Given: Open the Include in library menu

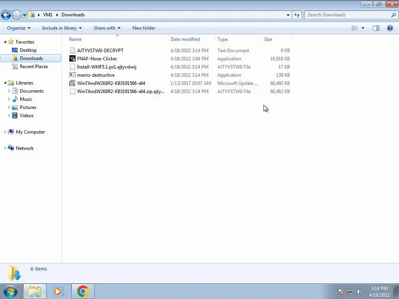Looking at the screenshot, I should 62,28.
